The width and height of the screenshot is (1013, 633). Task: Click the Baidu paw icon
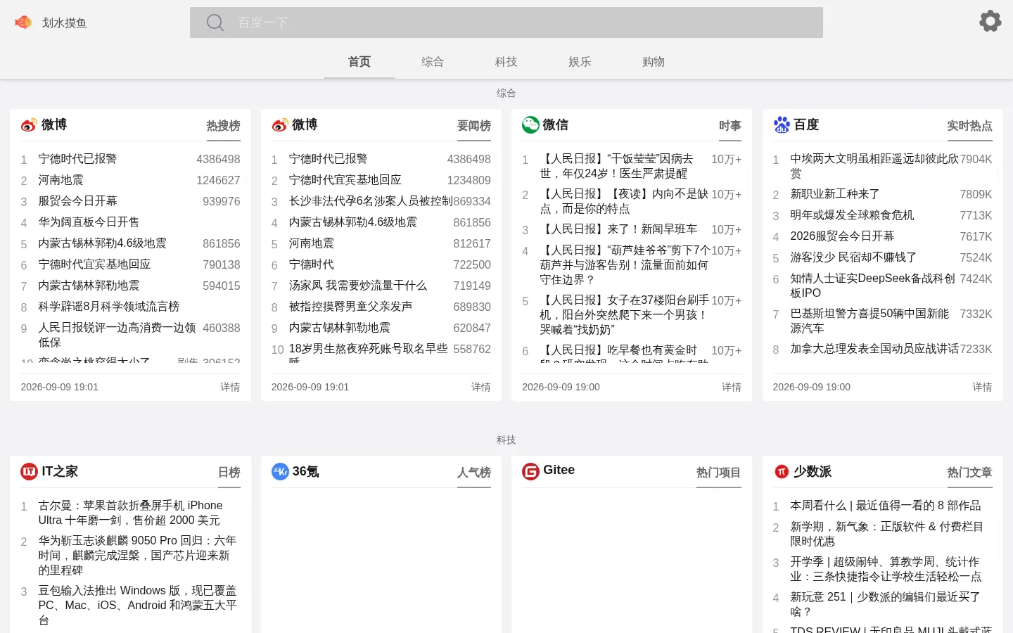coord(782,124)
